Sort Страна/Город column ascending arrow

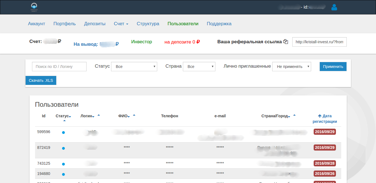click(x=294, y=115)
